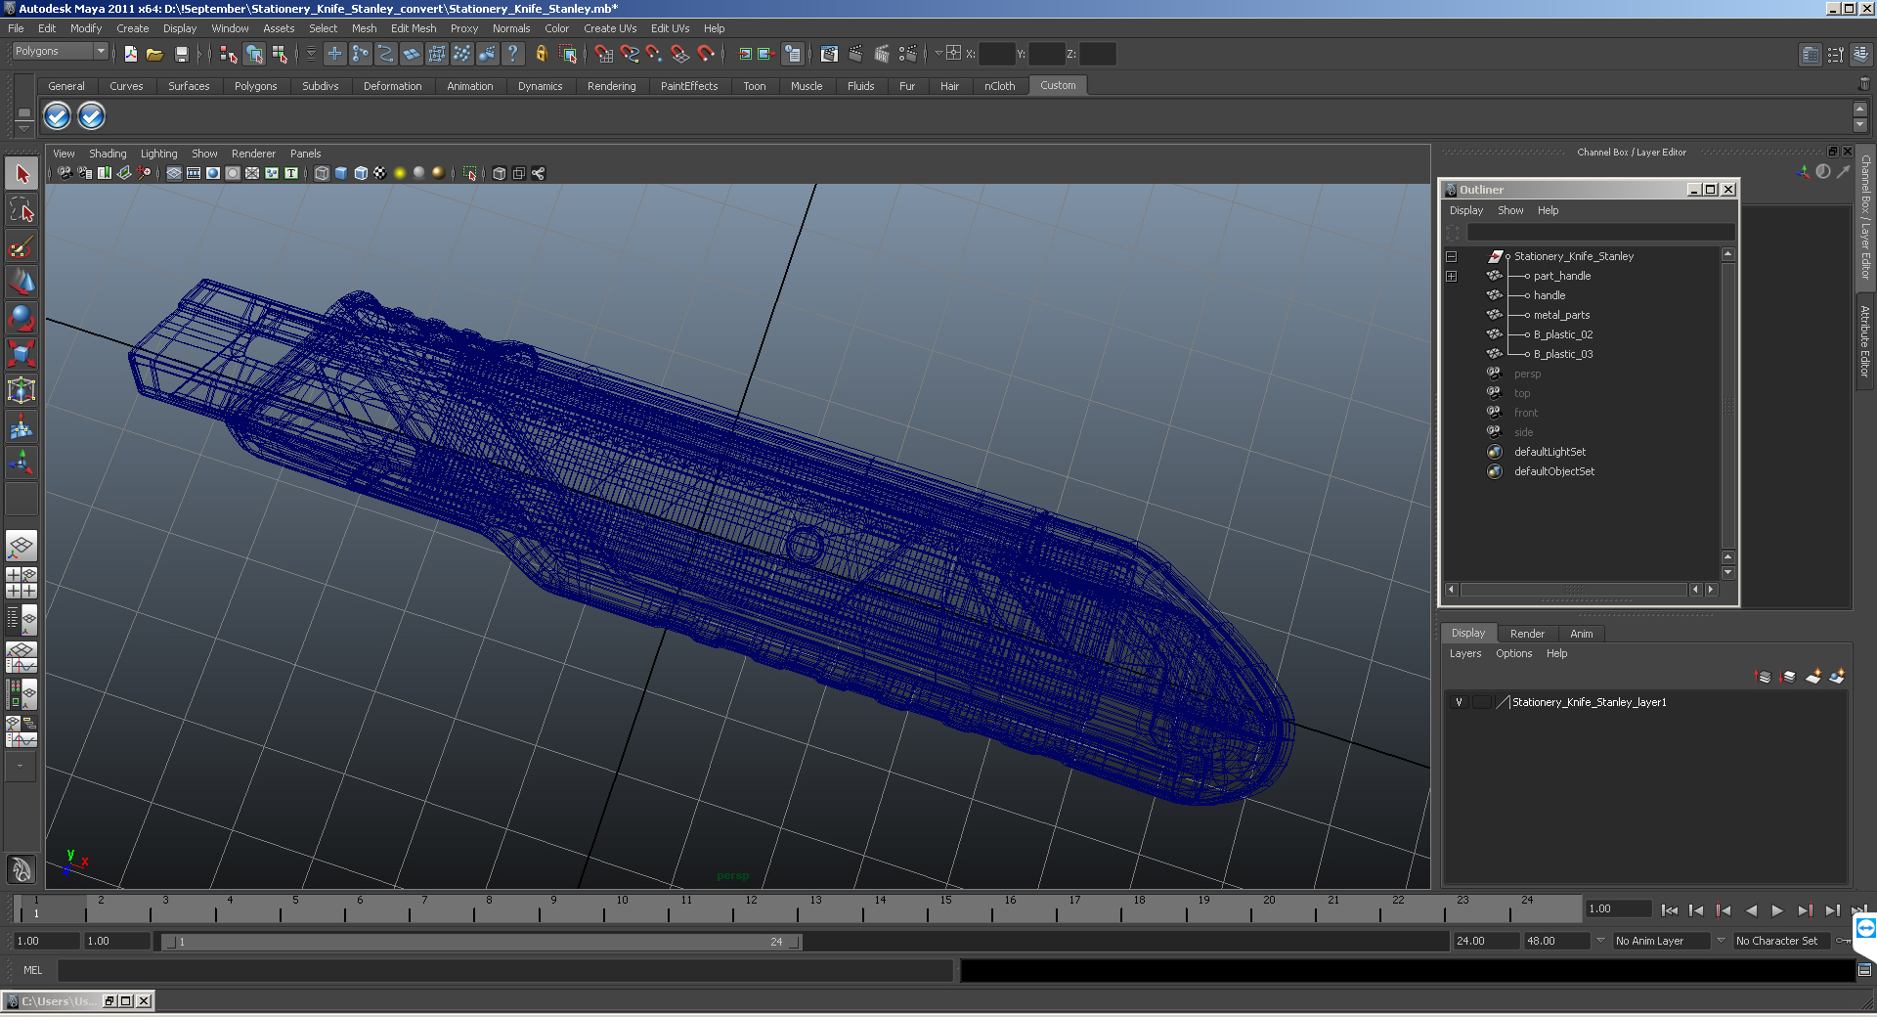
Task: Open the Render tab in Layer Editor
Action: [x=1527, y=634]
